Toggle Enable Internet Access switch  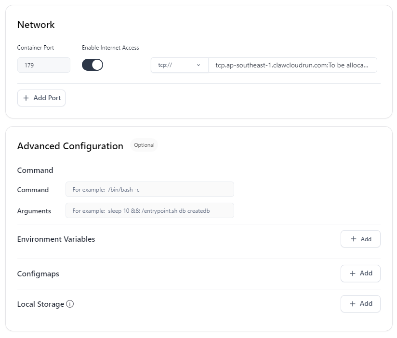[x=93, y=65]
